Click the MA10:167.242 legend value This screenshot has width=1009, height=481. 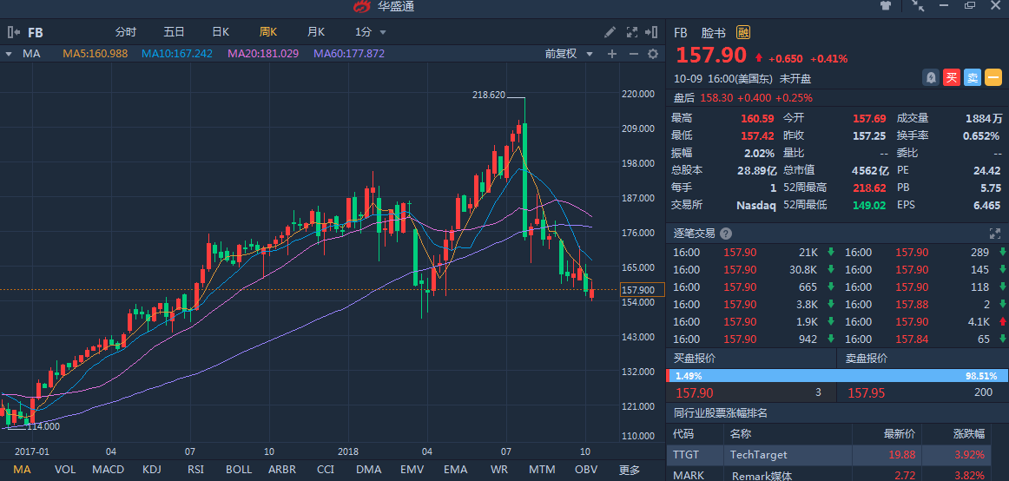177,54
